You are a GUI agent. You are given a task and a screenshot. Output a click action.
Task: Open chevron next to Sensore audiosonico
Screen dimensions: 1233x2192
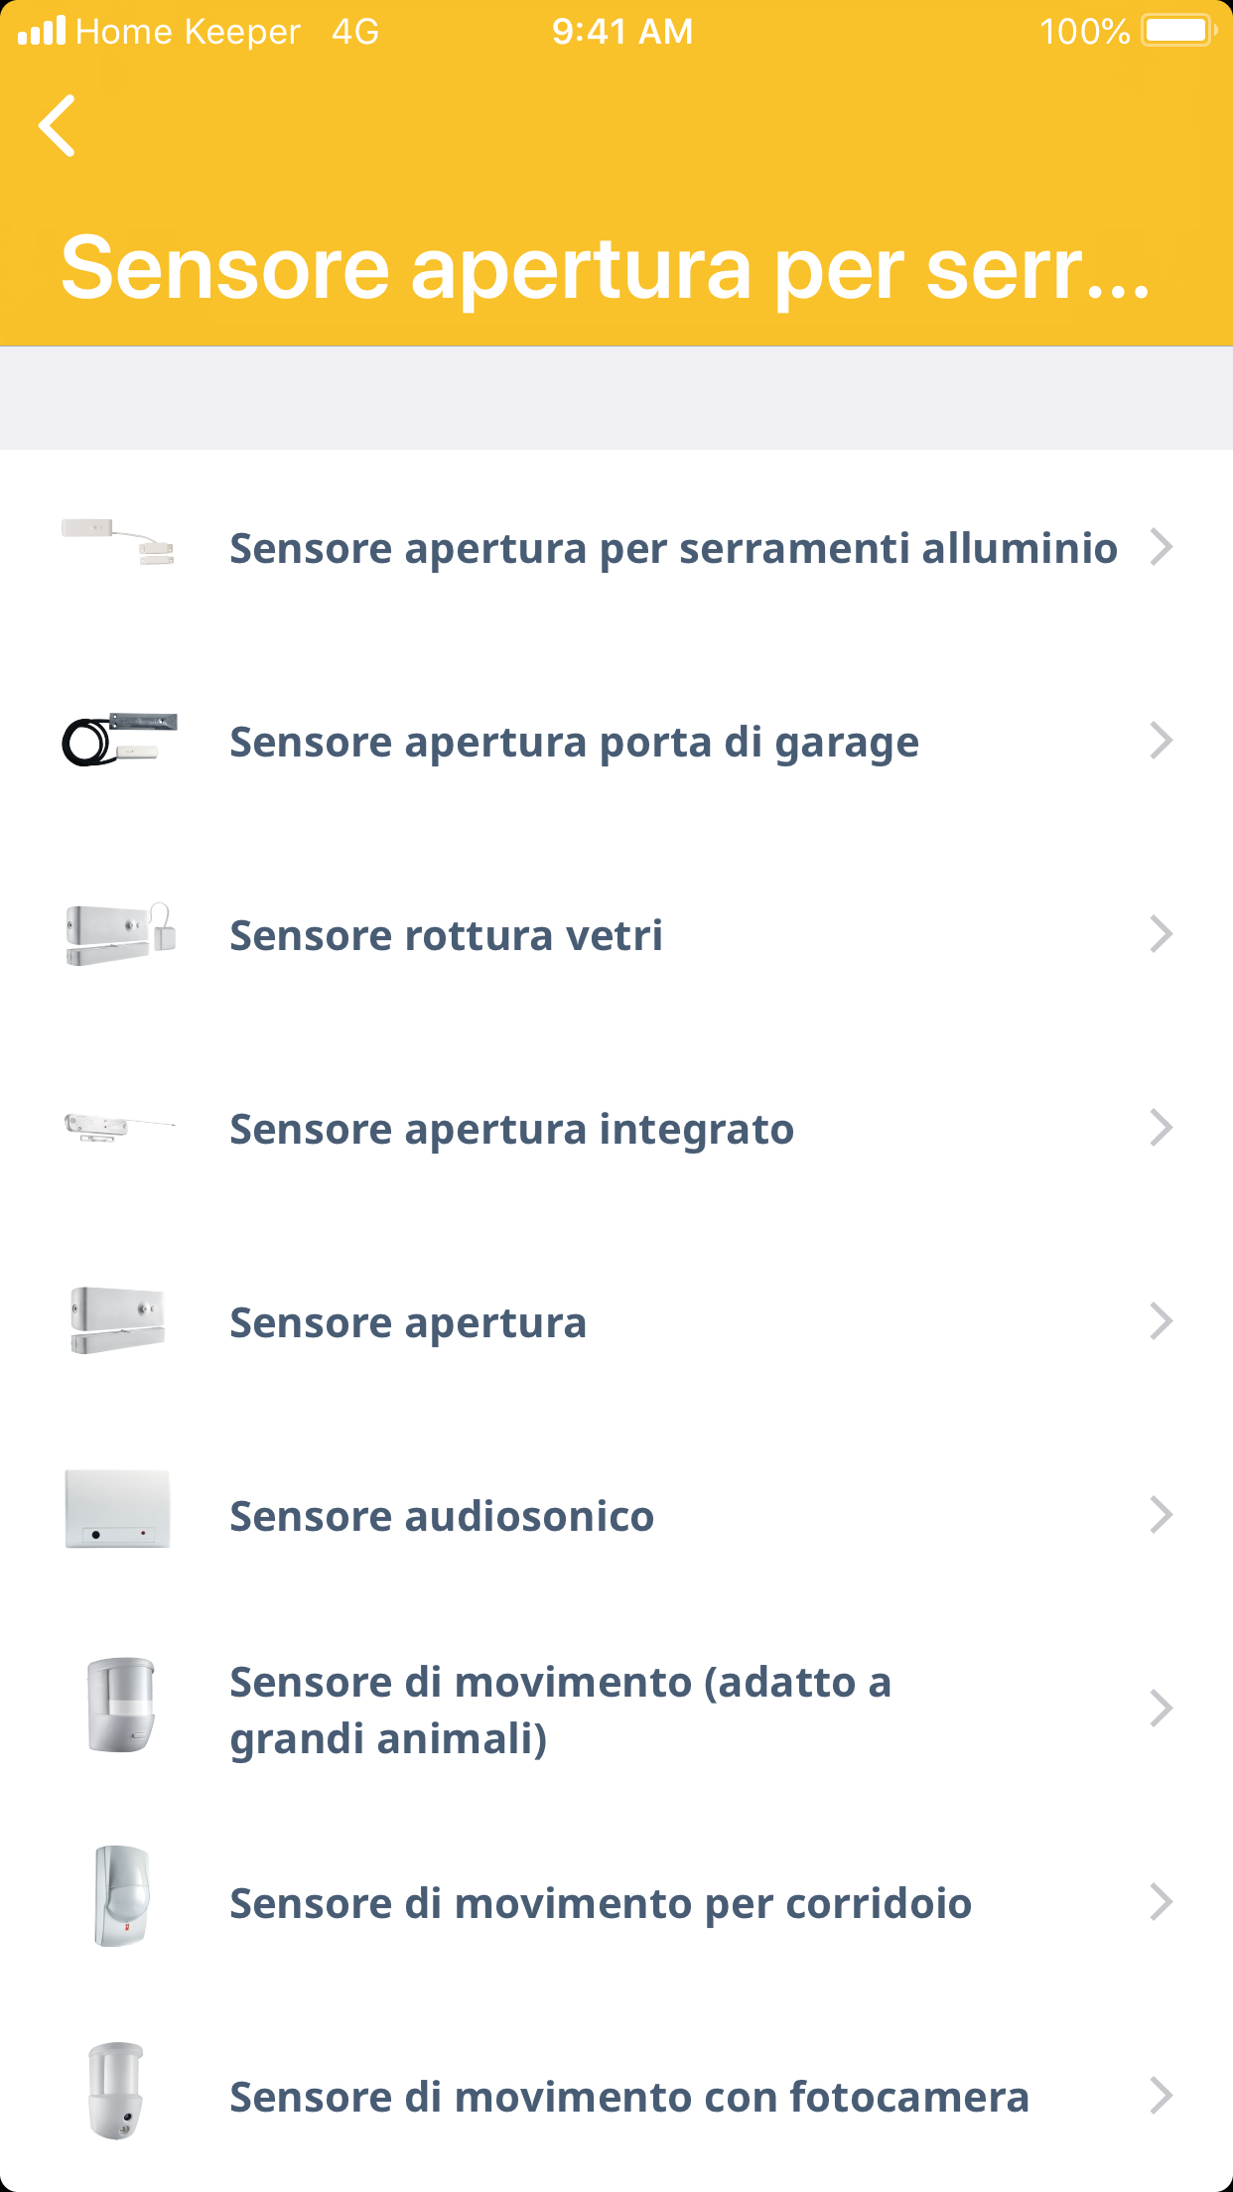click(x=1161, y=1515)
